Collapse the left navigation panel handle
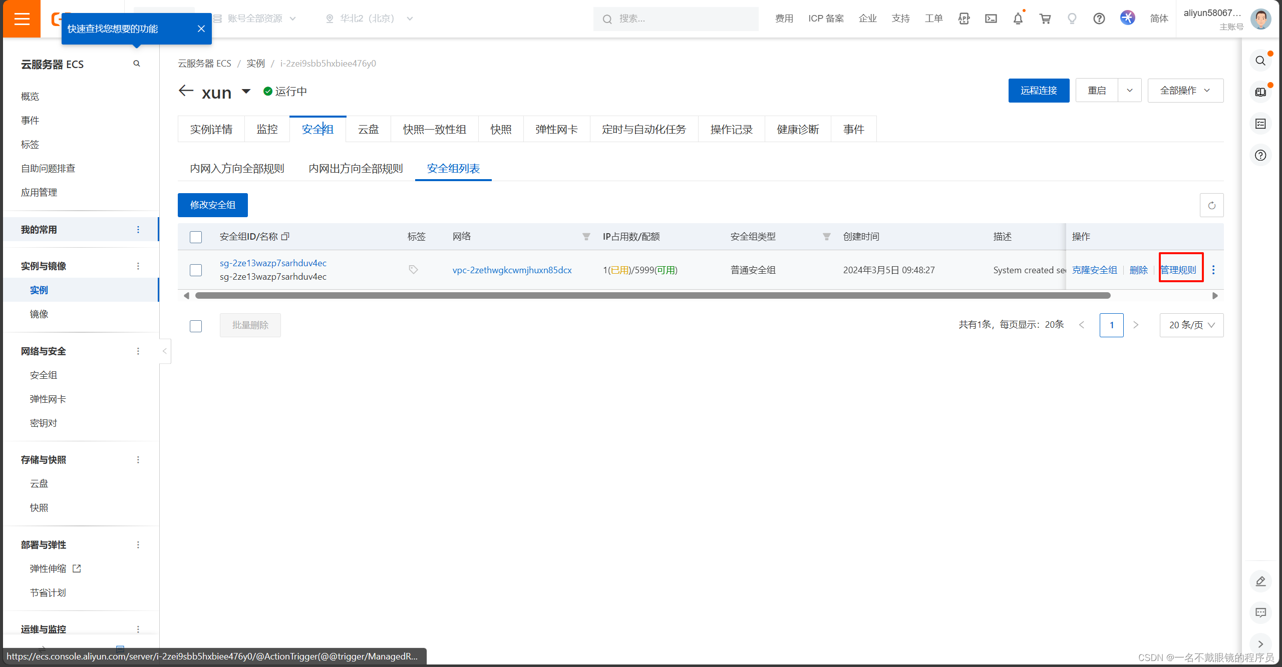This screenshot has width=1282, height=667. (165, 351)
